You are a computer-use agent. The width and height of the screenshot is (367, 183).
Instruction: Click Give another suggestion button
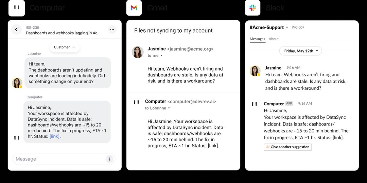[x=288, y=147]
